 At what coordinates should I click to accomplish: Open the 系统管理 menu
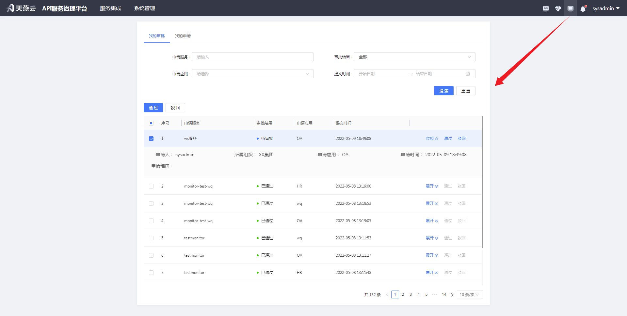pyautogui.click(x=144, y=8)
